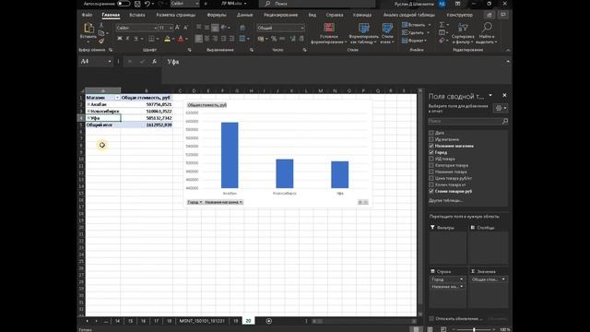Toggle underline formatting
The image size is (590, 332).
pyautogui.click(x=136, y=39)
